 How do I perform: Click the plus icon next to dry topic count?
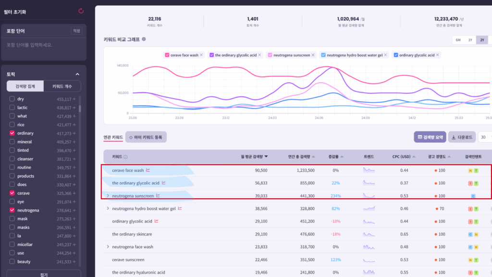[x=74, y=99]
